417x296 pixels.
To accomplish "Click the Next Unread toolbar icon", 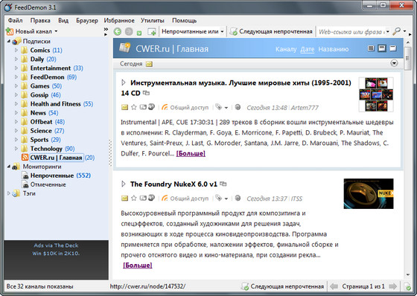I will point(233,32).
